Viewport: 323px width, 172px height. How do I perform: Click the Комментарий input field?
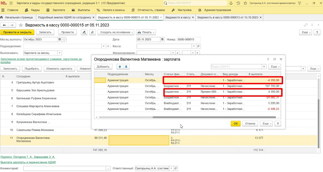65,168
